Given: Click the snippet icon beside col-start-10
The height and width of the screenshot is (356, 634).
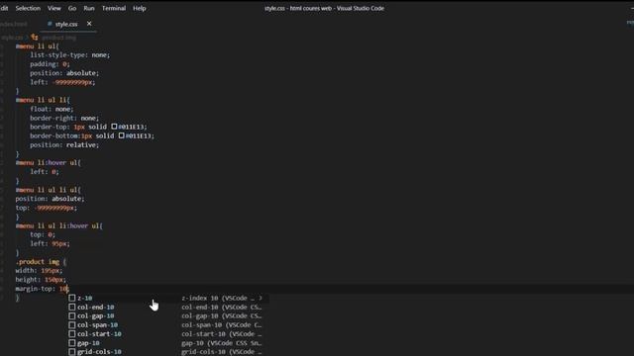Looking at the screenshot, I should (x=72, y=334).
